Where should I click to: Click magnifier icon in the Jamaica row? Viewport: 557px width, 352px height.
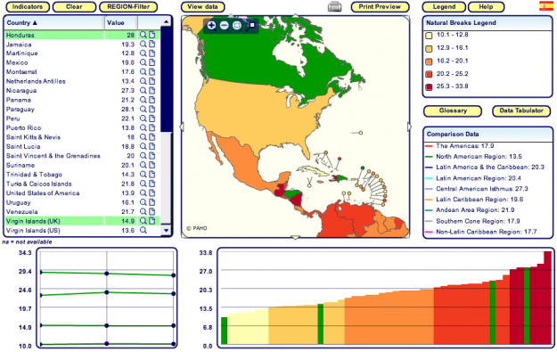click(x=143, y=44)
